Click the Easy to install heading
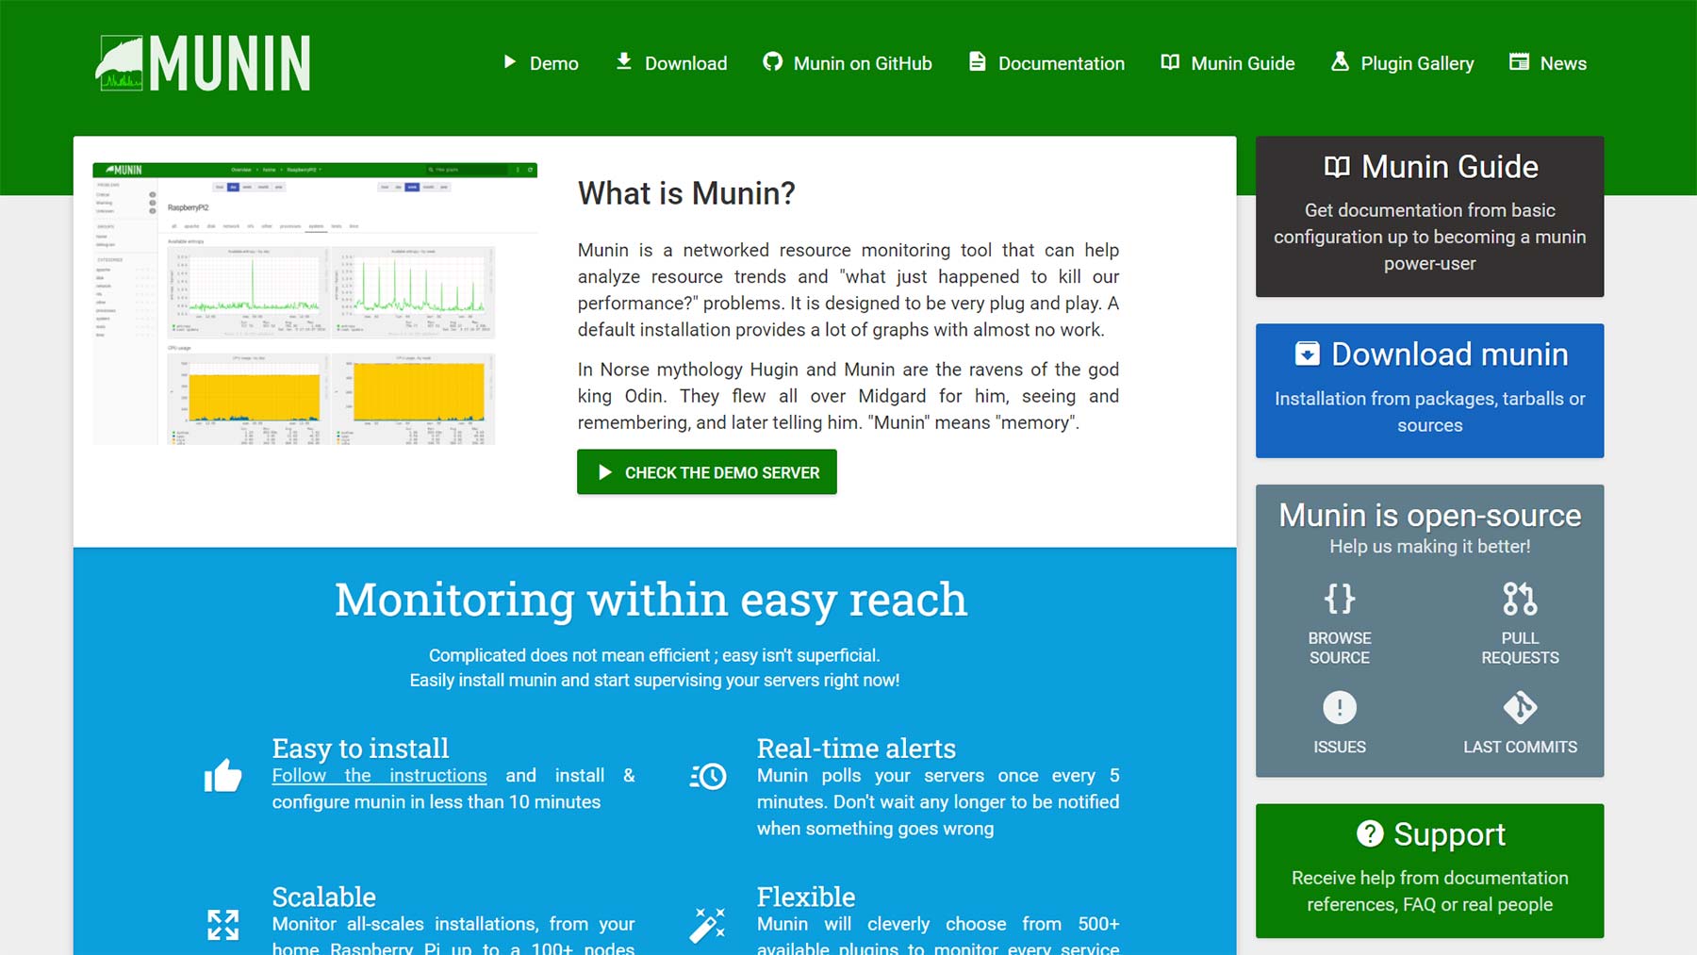The width and height of the screenshot is (1697, 955). tap(360, 749)
